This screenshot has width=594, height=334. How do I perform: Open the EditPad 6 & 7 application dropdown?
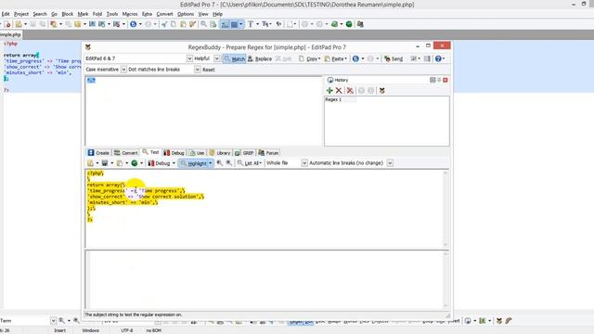click(x=189, y=58)
